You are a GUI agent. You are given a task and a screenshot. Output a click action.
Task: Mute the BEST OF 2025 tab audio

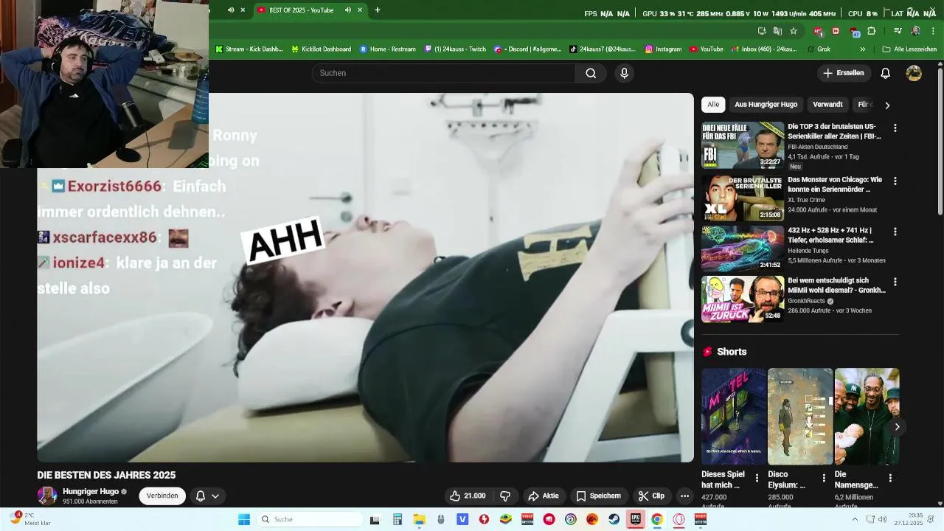click(x=347, y=10)
